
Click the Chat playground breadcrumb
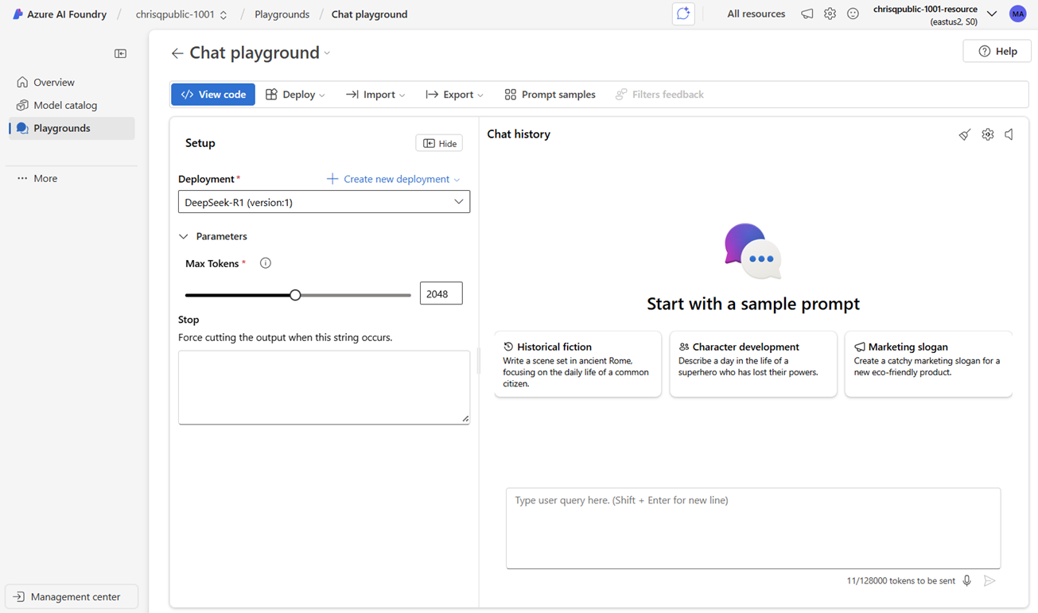click(x=369, y=14)
